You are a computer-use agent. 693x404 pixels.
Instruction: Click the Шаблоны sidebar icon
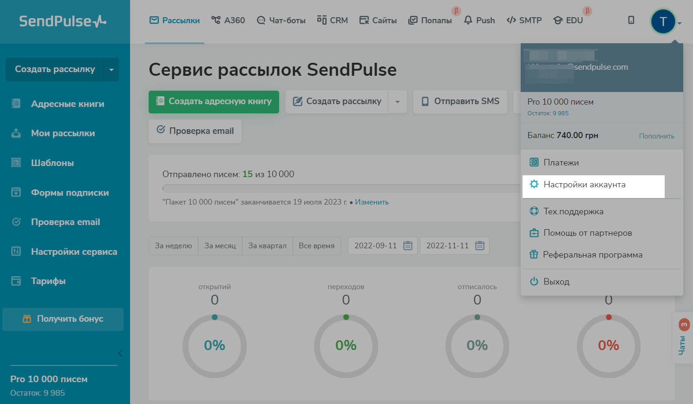coord(16,163)
